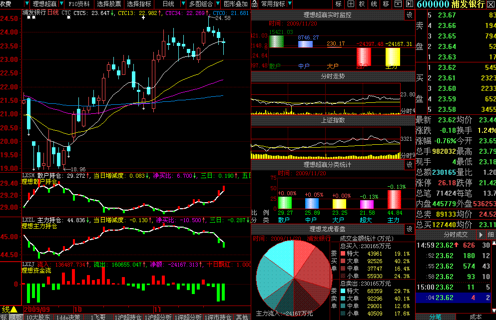Expand the 理想超赢 dropdown arrow
The image size is (496, 320).
[x=61, y=4]
